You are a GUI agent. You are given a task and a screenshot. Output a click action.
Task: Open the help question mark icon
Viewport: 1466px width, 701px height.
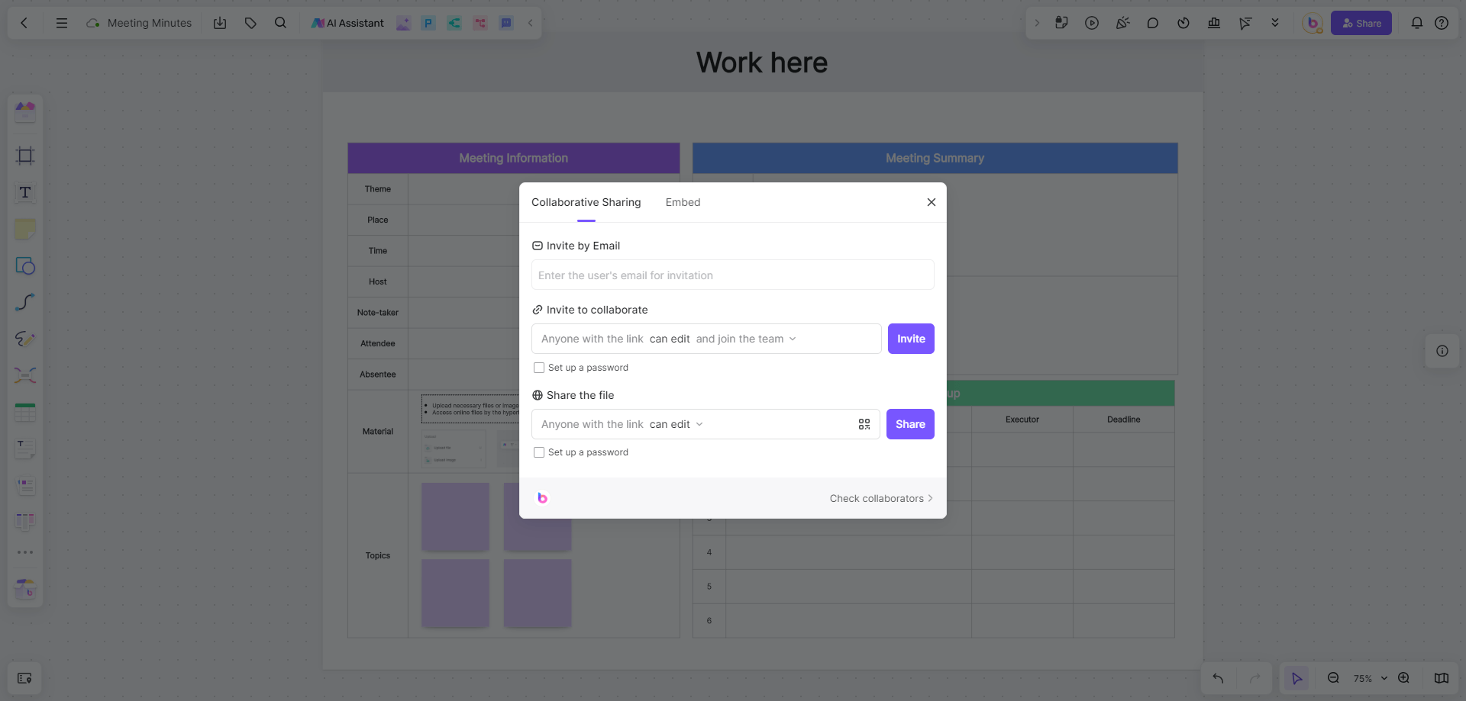1442,23
